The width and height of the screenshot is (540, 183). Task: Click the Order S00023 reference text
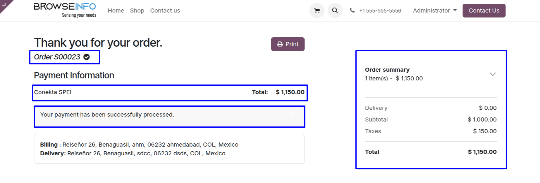tap(57, 57)
